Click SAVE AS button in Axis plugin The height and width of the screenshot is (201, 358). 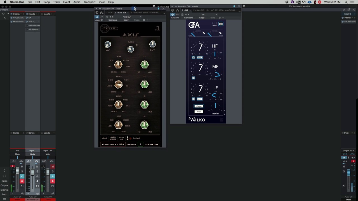tap(121, 138)
